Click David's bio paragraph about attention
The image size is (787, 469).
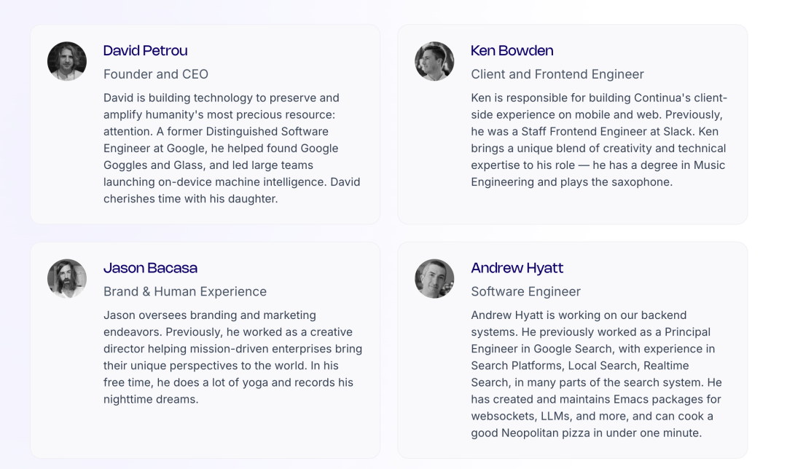[x=232, y=149]
